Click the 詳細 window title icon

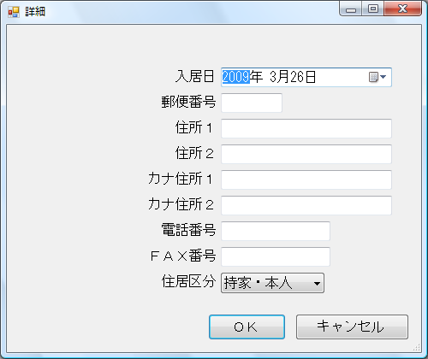14,12
